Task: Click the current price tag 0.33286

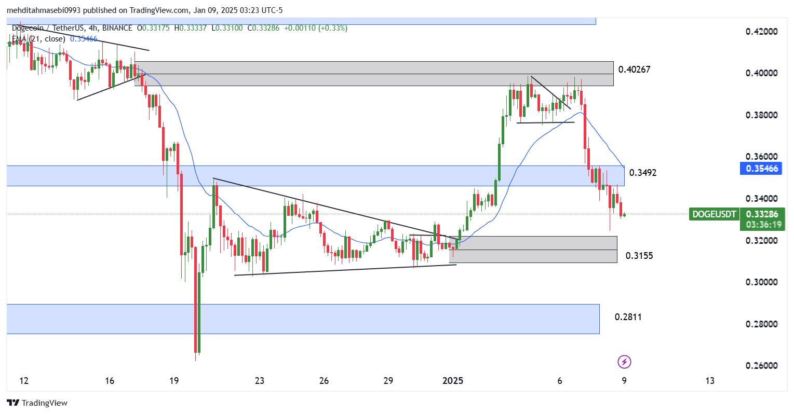Action: [762, 214]
